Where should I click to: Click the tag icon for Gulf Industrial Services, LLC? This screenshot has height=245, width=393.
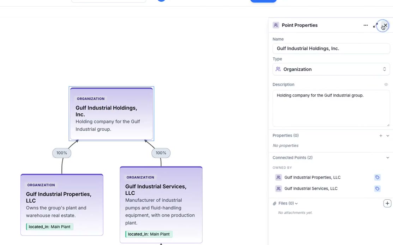pos(377,188)
